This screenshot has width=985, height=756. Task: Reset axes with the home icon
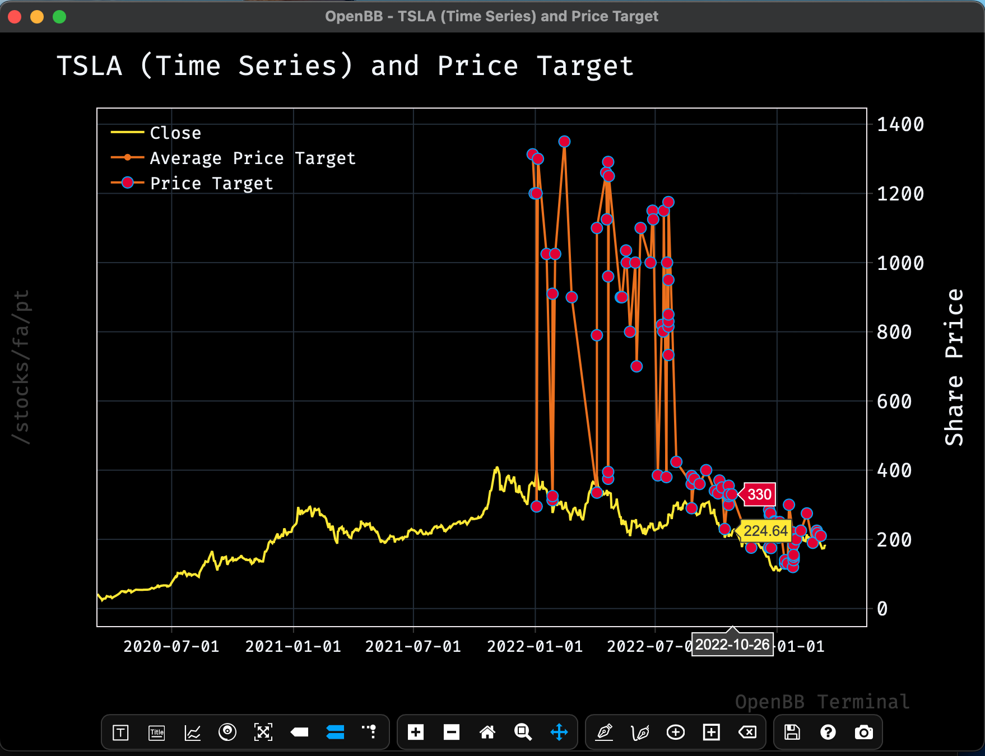tap(487, 732)
